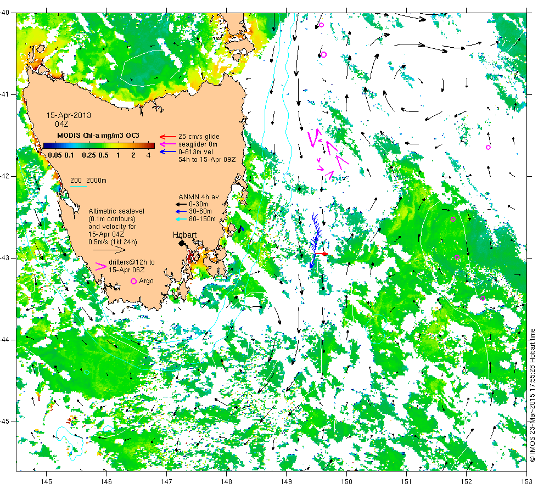Click the Argo circle near 151.8E, -42.5
The height and width of the screenshot is (494, 538).
tap(453, 219)
